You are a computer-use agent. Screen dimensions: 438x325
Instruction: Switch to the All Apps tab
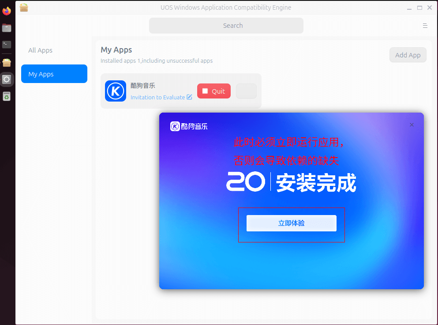point(40,50)
